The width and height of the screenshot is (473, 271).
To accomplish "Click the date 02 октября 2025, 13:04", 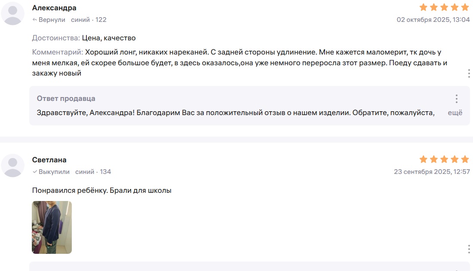I will pyautogui.click(x=433, y=20).
